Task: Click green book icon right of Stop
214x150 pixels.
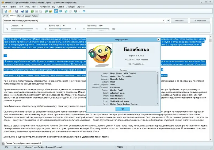Action: [x=46, y=11]
